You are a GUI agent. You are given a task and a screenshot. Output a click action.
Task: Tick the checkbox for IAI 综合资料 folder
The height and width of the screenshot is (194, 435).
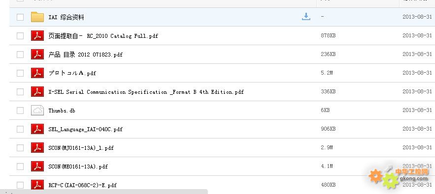click(20, 17)
